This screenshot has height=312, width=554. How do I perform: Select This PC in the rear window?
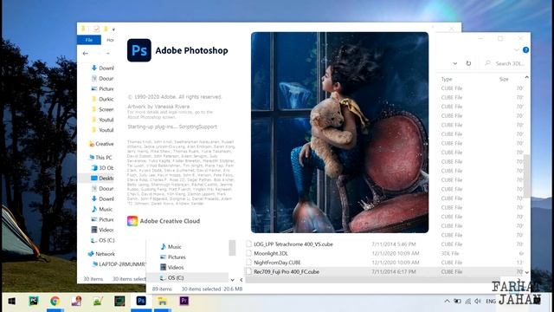pos(100,158)
